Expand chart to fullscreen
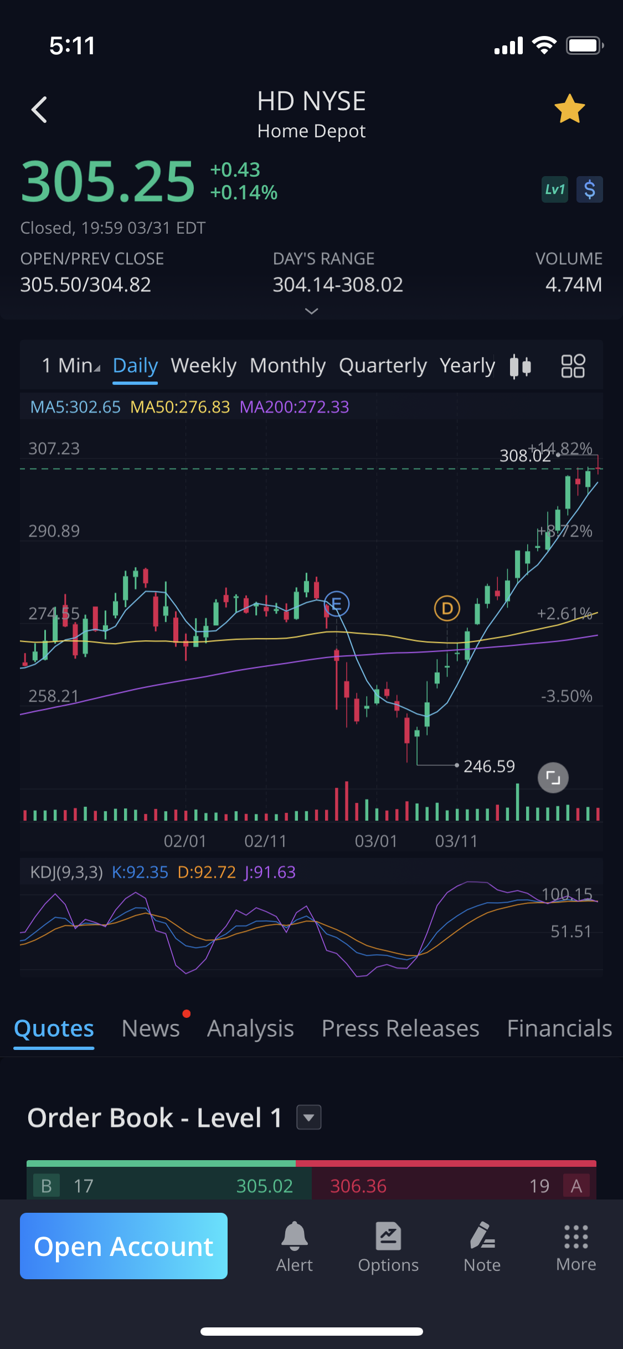 coord(553,778)
